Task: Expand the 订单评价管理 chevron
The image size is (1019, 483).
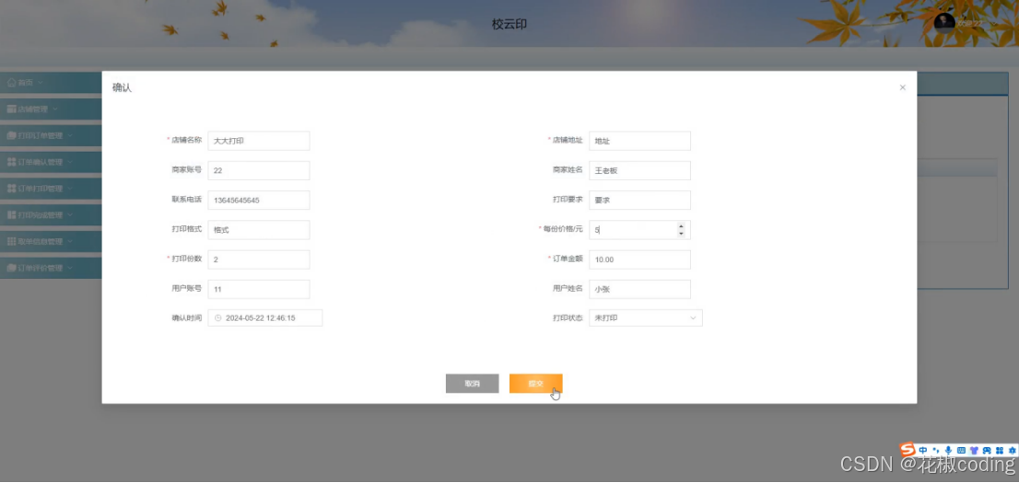Action: [70, 268]
